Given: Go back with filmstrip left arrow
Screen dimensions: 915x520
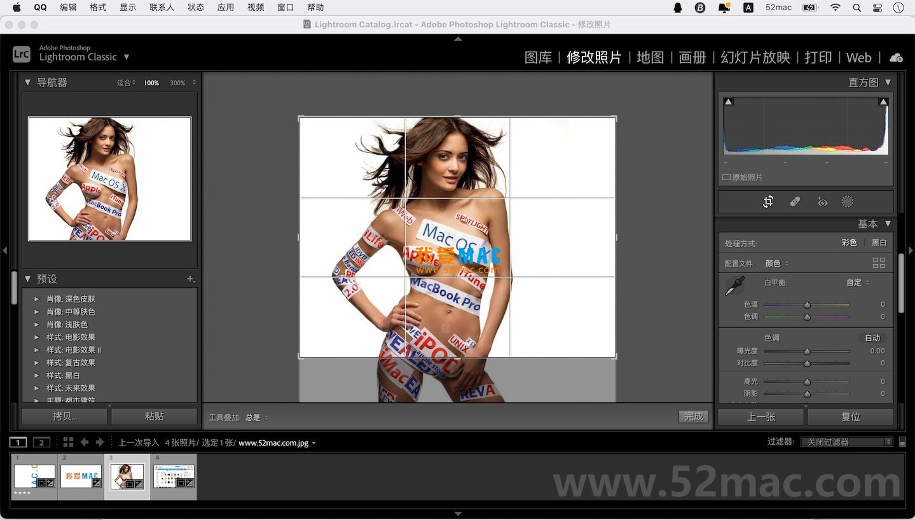Looking at the screenshot, I should (85, 442).
